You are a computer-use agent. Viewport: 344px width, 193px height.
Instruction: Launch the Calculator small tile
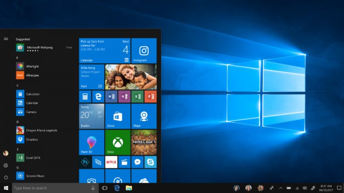click(85, 96)
